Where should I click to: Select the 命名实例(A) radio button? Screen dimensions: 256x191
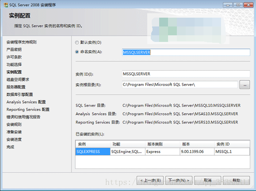coord(77,52)
